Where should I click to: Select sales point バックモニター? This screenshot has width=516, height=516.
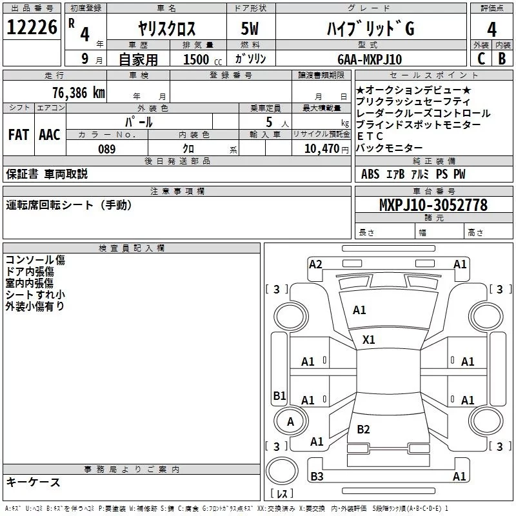pos(390,148)
